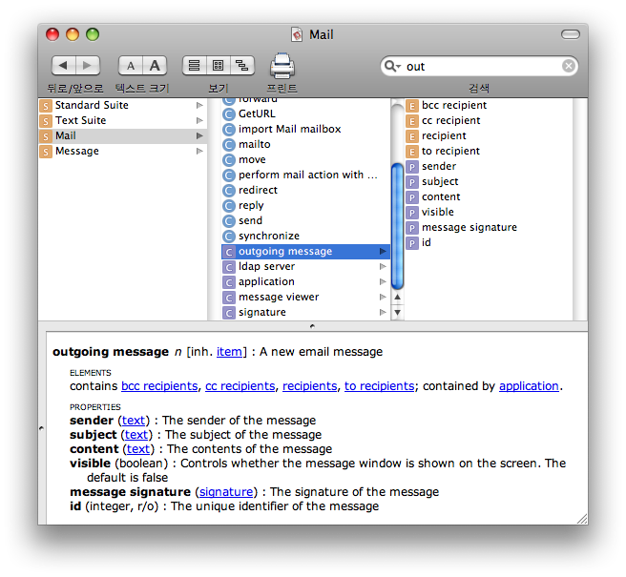Expand arrow beside signature class
Screen dimensions: 626x577
[x=383, y=312]
